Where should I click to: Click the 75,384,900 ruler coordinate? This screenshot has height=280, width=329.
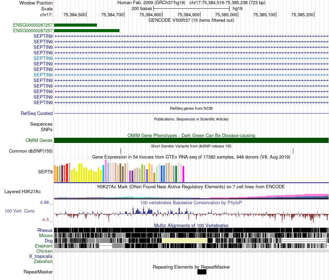[x=188, y=15]
